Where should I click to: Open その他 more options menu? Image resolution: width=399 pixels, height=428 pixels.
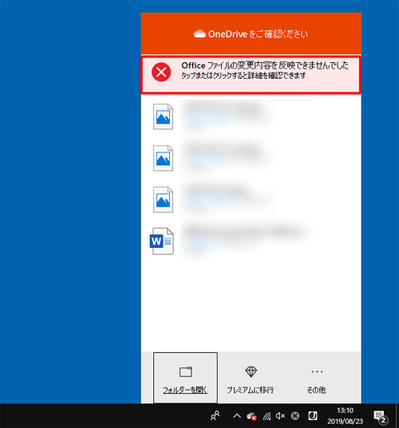[x=317, y=378]
